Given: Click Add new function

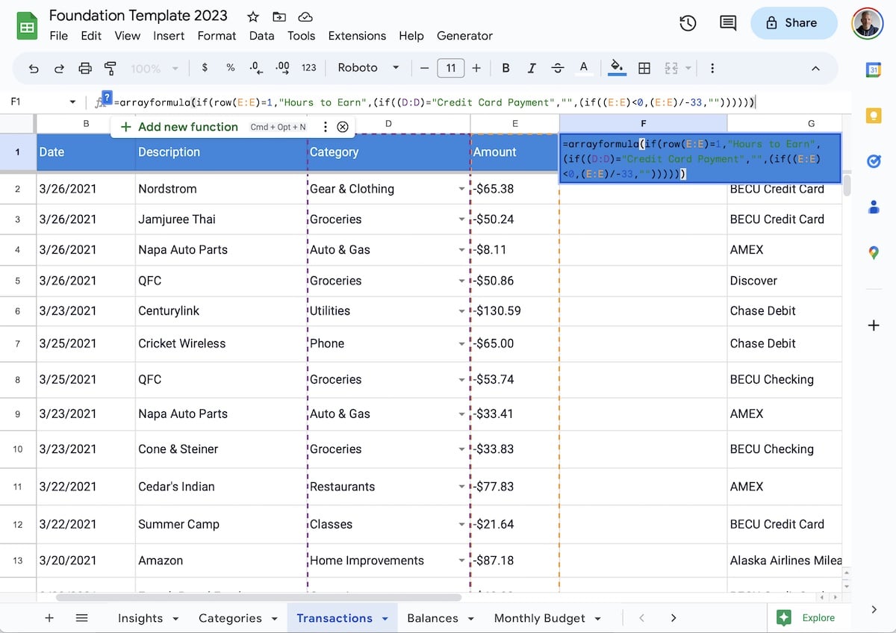Looking at the screenshot, I should click(179, 127).
